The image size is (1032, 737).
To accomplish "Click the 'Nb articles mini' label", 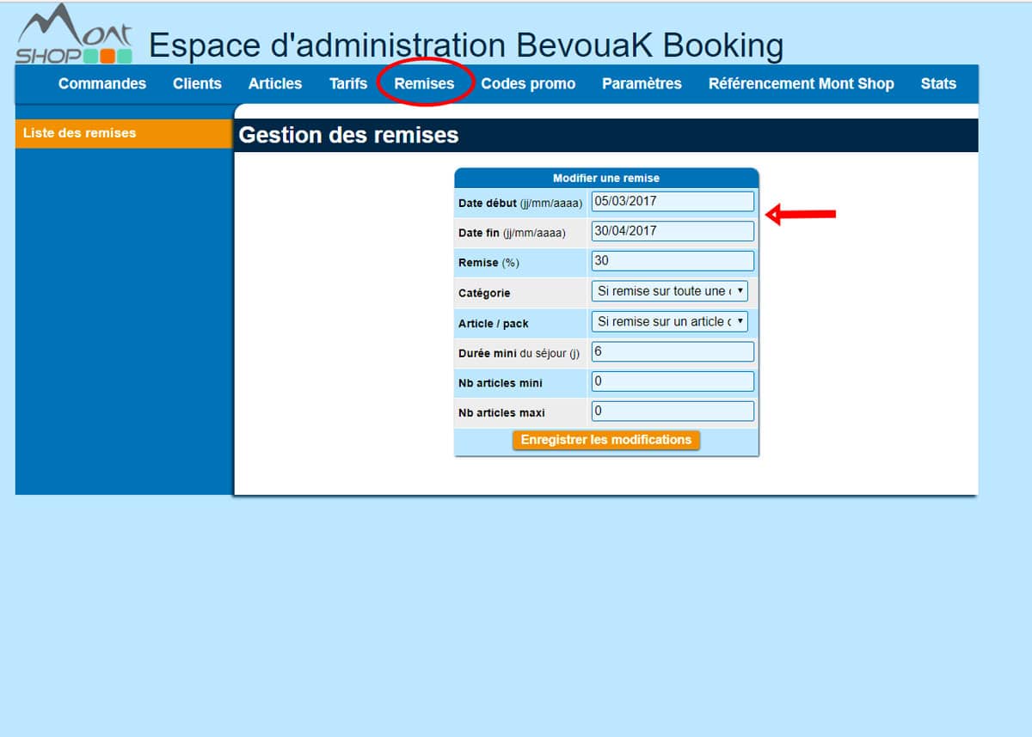I will (x=501, y=383).
